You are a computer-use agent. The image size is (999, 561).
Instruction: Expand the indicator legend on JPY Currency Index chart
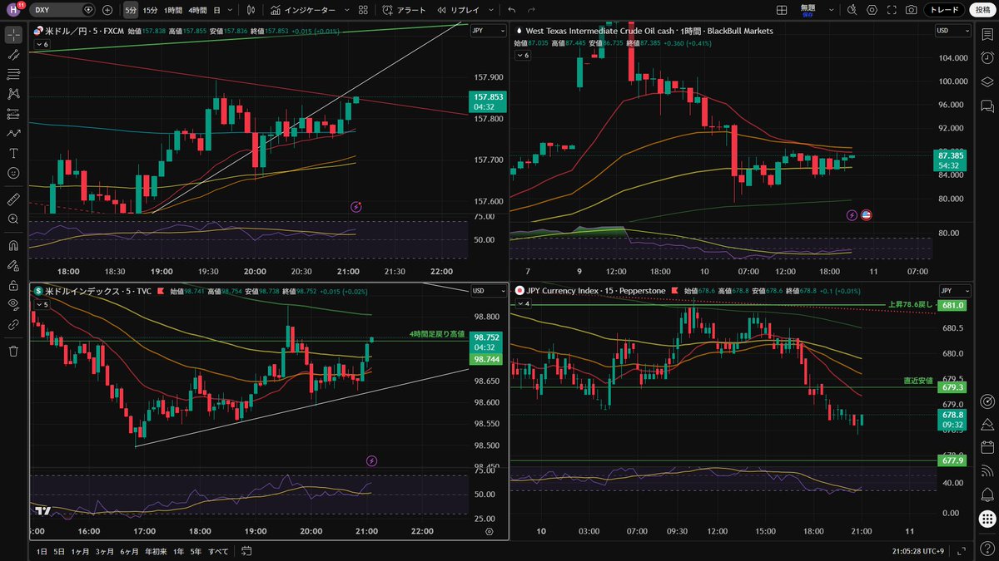523,304
